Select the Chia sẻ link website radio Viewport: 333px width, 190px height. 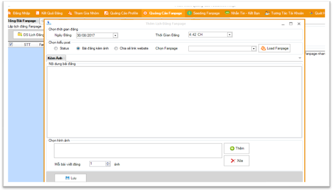click(x=116, y=48)
